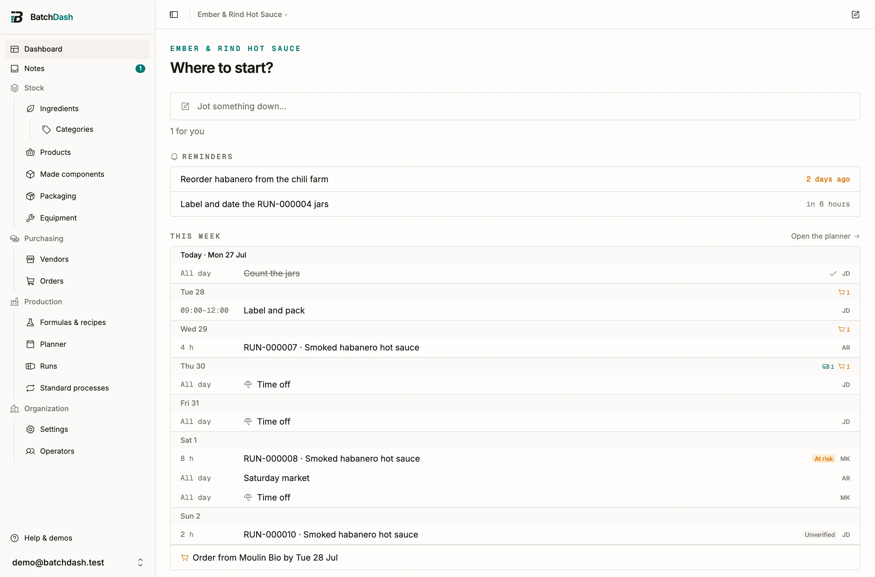Open the Ember & Rind Hot Sauce dropdown
The image size is (875, 577).
[x=242, y=14]
